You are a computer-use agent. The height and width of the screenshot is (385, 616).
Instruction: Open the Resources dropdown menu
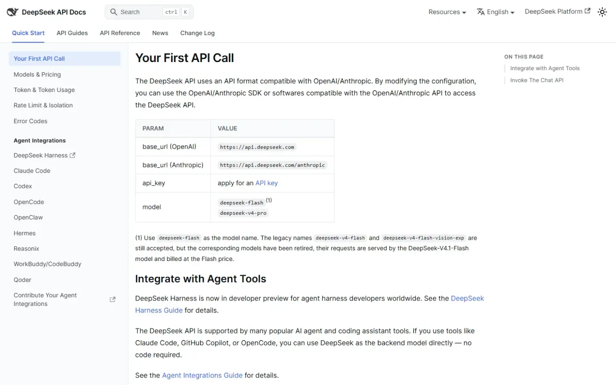(x=447, y=12)
